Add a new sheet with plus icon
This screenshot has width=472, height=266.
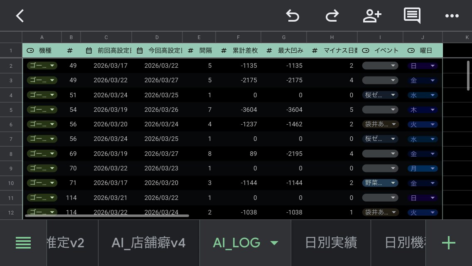[x=448, y=243]
